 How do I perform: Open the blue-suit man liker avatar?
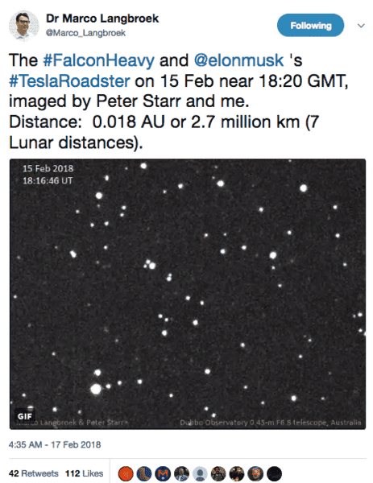(x=181, y=473)
